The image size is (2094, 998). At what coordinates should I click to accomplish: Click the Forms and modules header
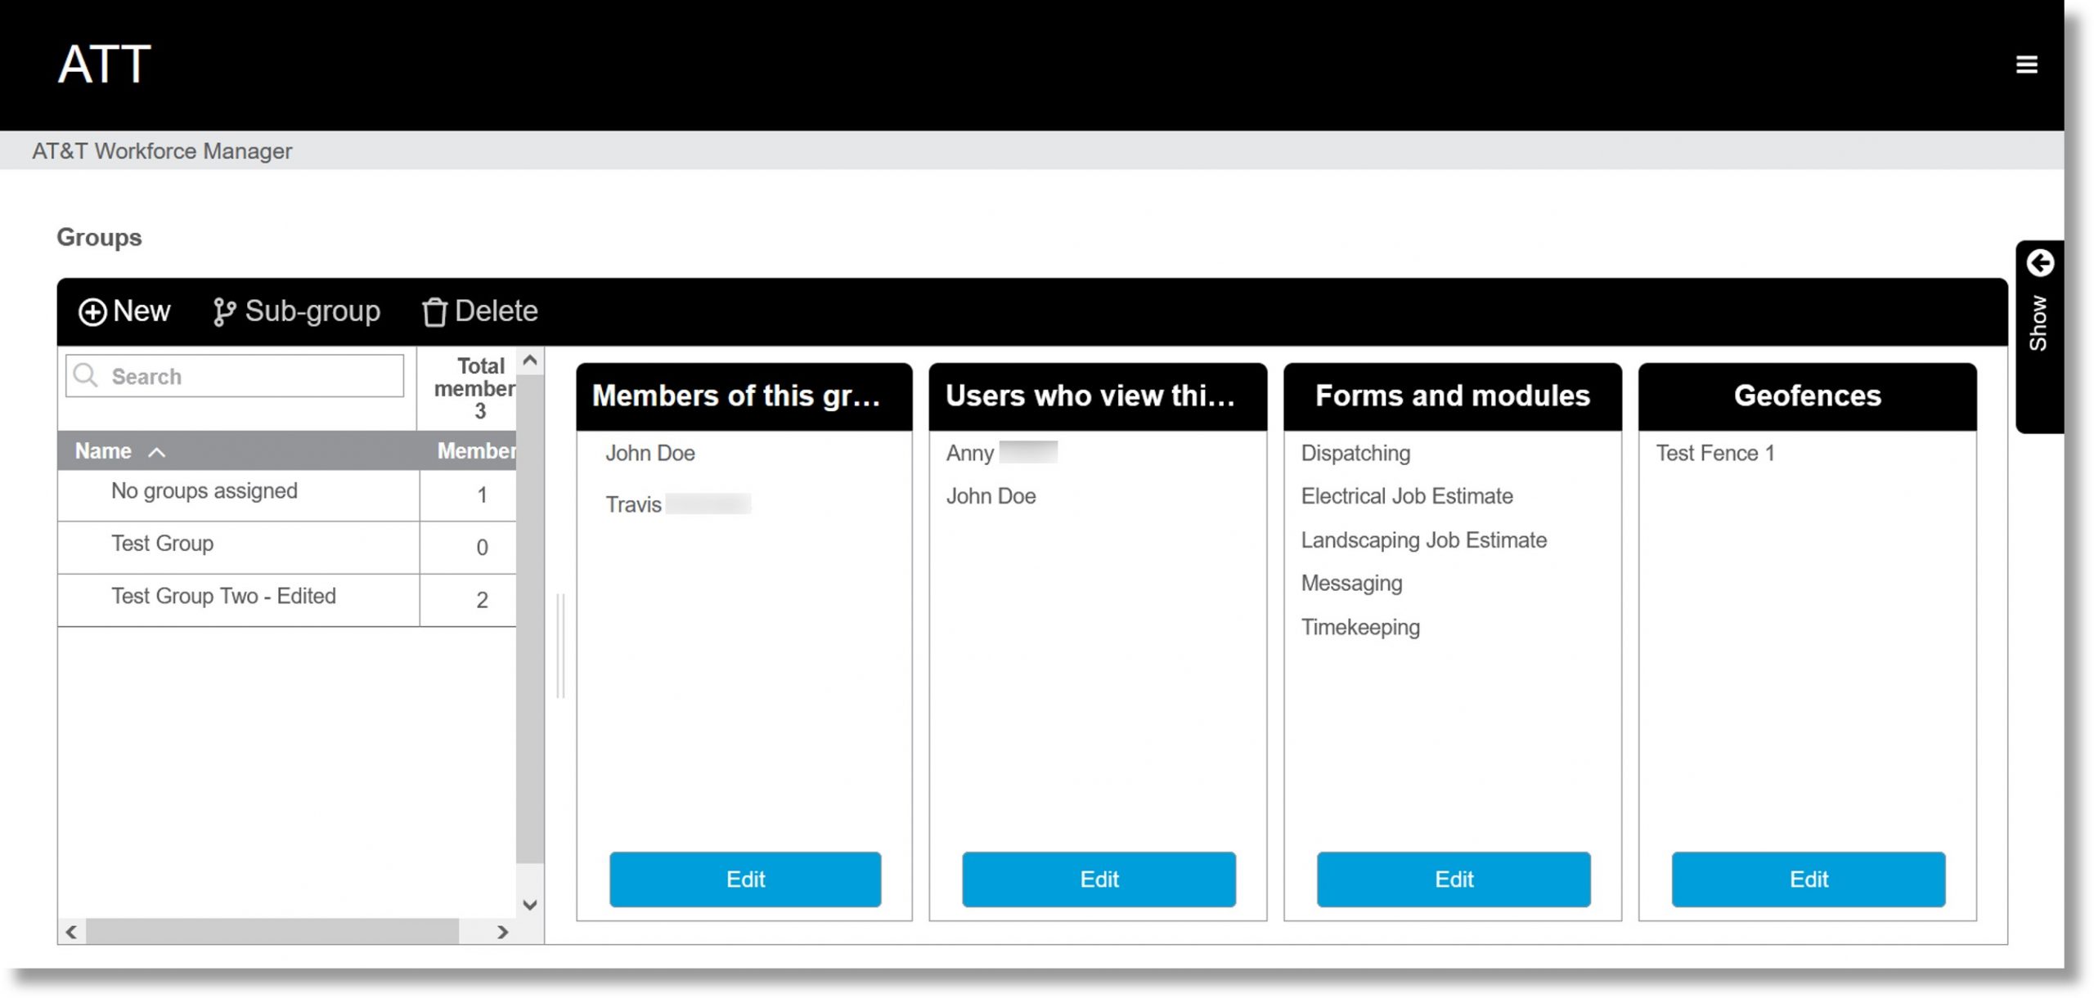(x=1453, y=396)
